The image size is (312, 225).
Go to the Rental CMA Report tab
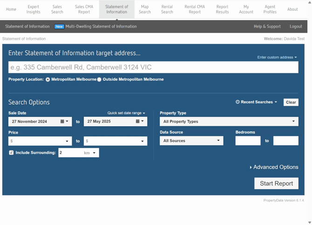click(195, 9)
